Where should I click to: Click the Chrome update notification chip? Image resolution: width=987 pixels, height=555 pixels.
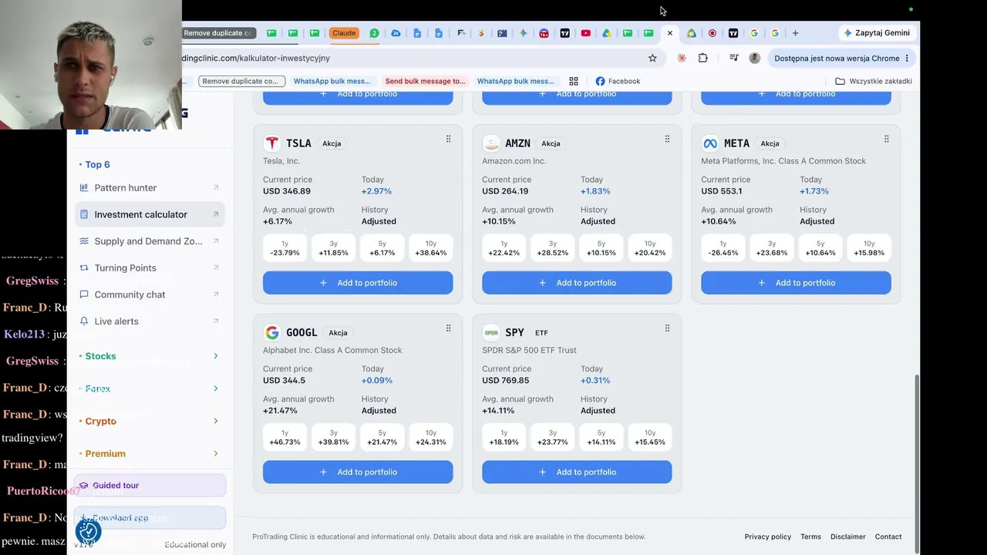click(840, 58)
